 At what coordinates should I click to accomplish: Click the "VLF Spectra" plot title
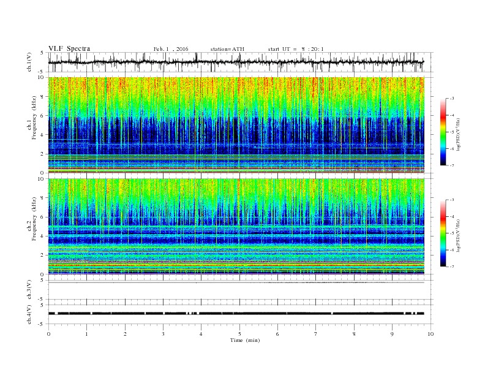pyautogui.click(x=69, y=48)
